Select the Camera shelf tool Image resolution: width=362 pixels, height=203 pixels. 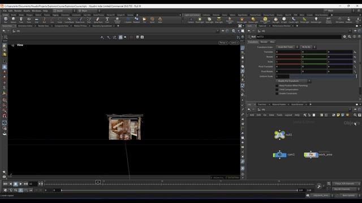point(191,20)
